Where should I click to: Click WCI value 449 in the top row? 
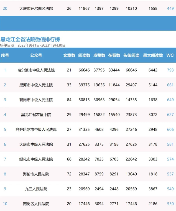click(x=170, y=9)
